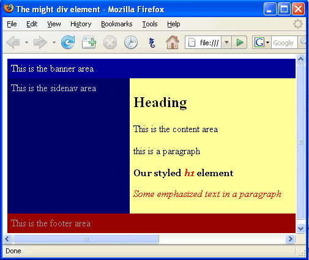This screenshot has height=260, width=309.
Task: Click the blue seahorse toolbar icon
Action: coord(152,43)
